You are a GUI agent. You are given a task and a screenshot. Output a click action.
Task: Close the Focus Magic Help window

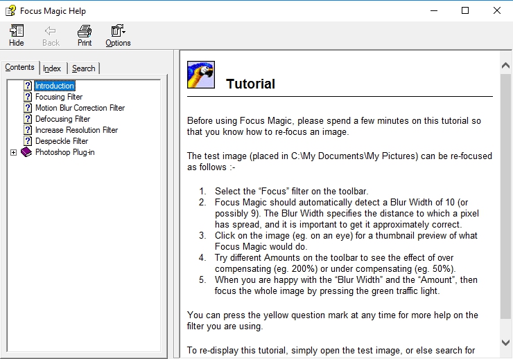pyautogui.click(x=496, y=11)
